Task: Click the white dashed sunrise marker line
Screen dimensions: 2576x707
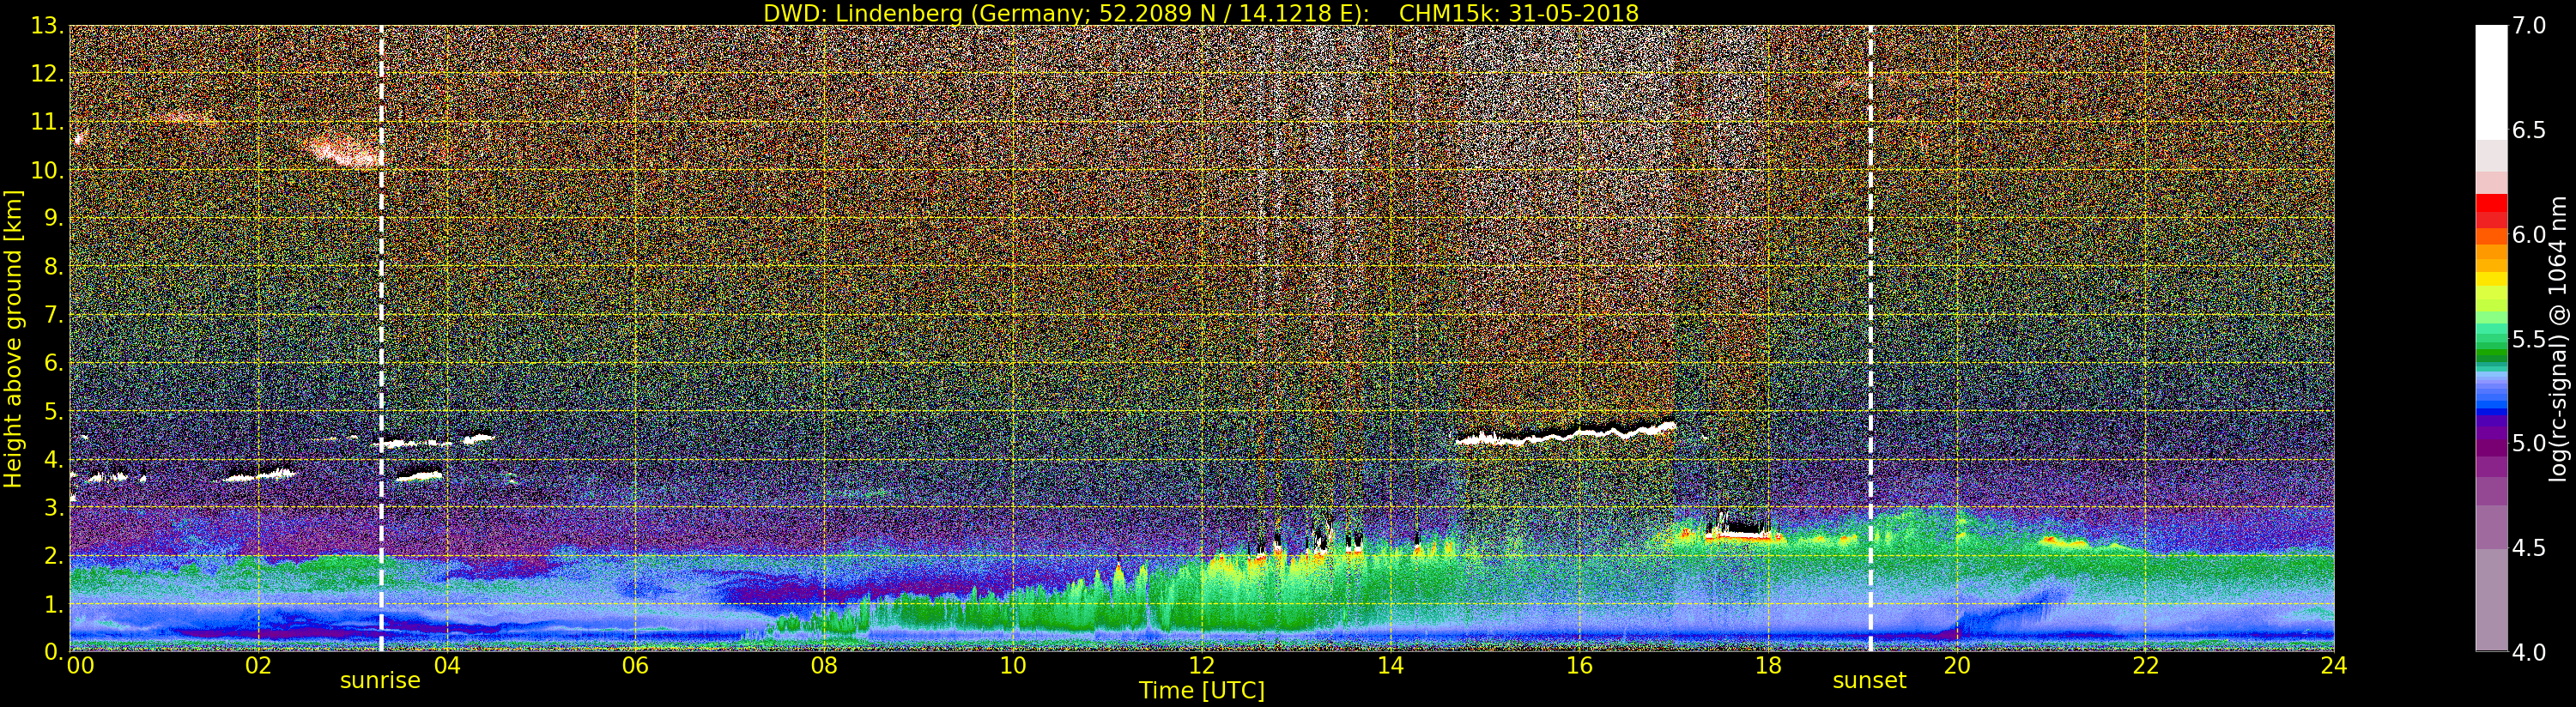Action: (381, 338)
